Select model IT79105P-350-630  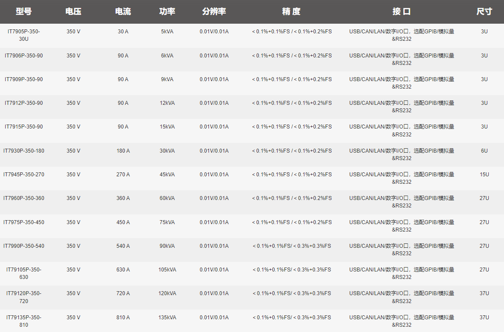click(x=24, y=273)
